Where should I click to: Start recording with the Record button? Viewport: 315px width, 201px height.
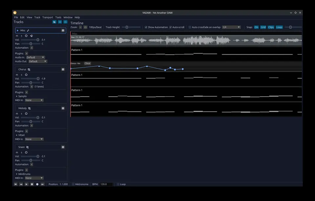point(37,184)
